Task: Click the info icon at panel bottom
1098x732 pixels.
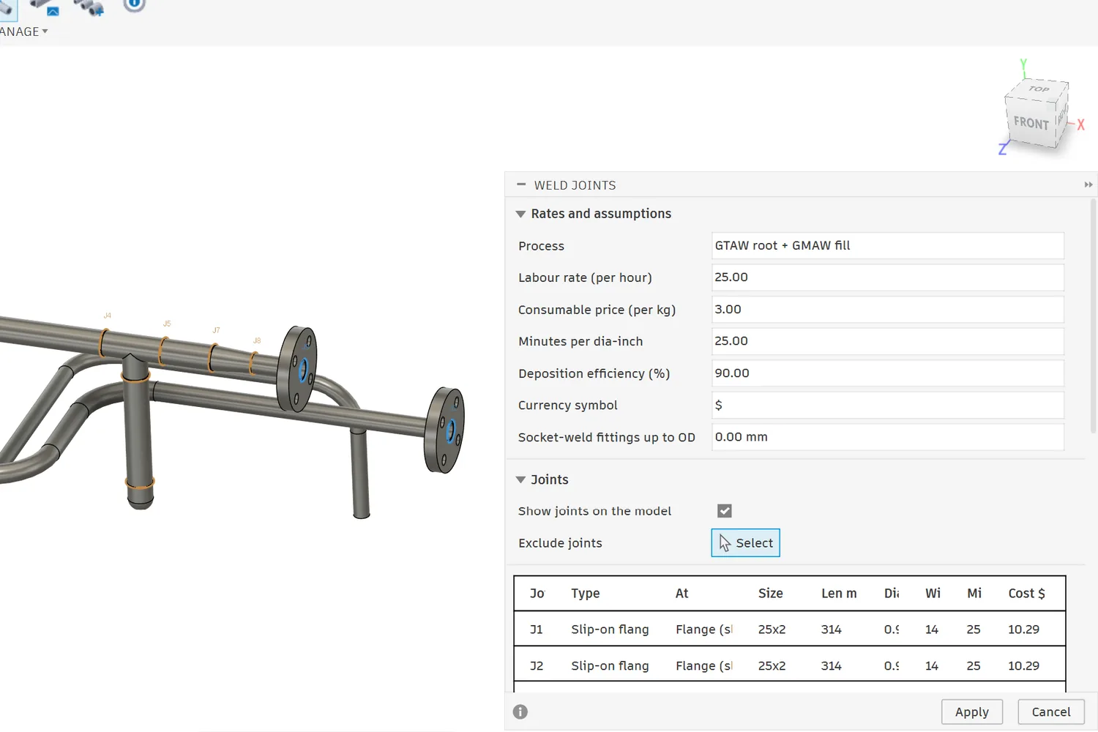Action: click(x=520, y=712)
